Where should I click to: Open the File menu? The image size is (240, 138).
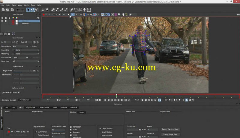pos(3,5)
